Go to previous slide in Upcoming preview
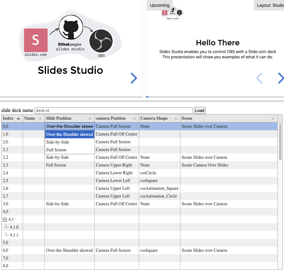The height and width of the screenshot is (271, 284). tap(259, 78)
